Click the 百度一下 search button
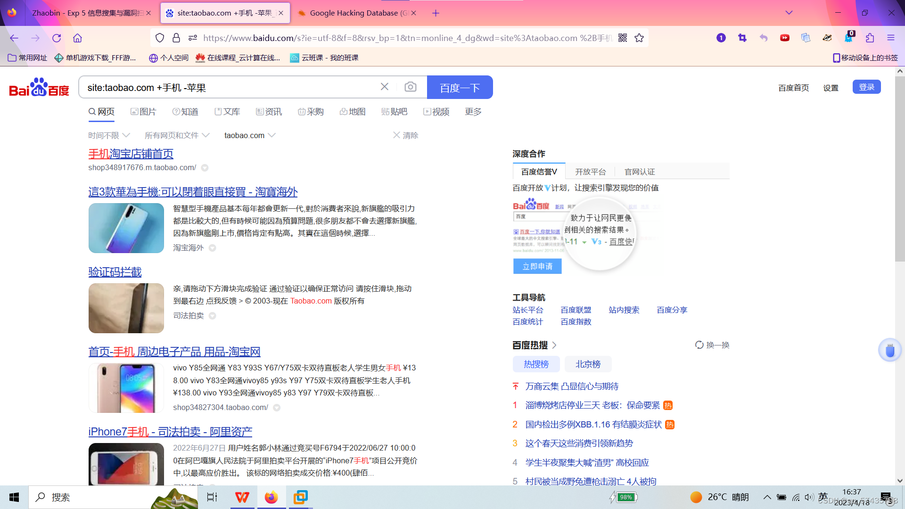 tap(460, 87)
